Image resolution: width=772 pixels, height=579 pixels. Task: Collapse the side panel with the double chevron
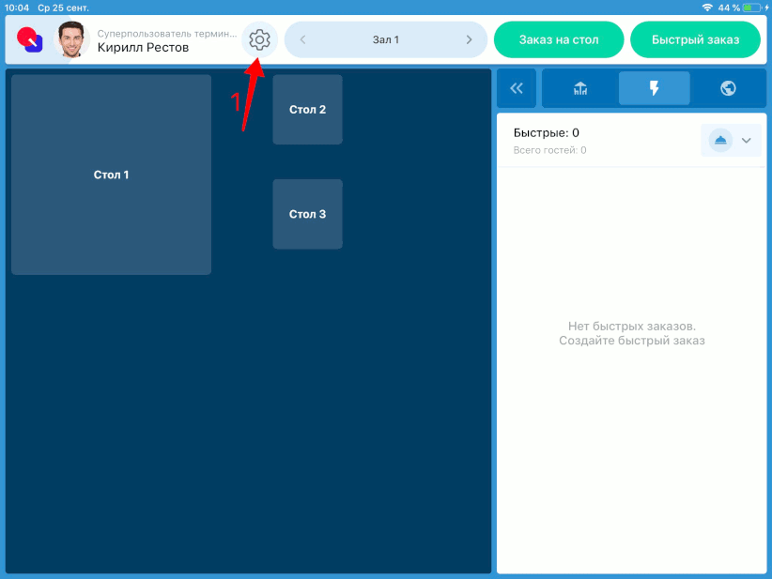[517, 88]
